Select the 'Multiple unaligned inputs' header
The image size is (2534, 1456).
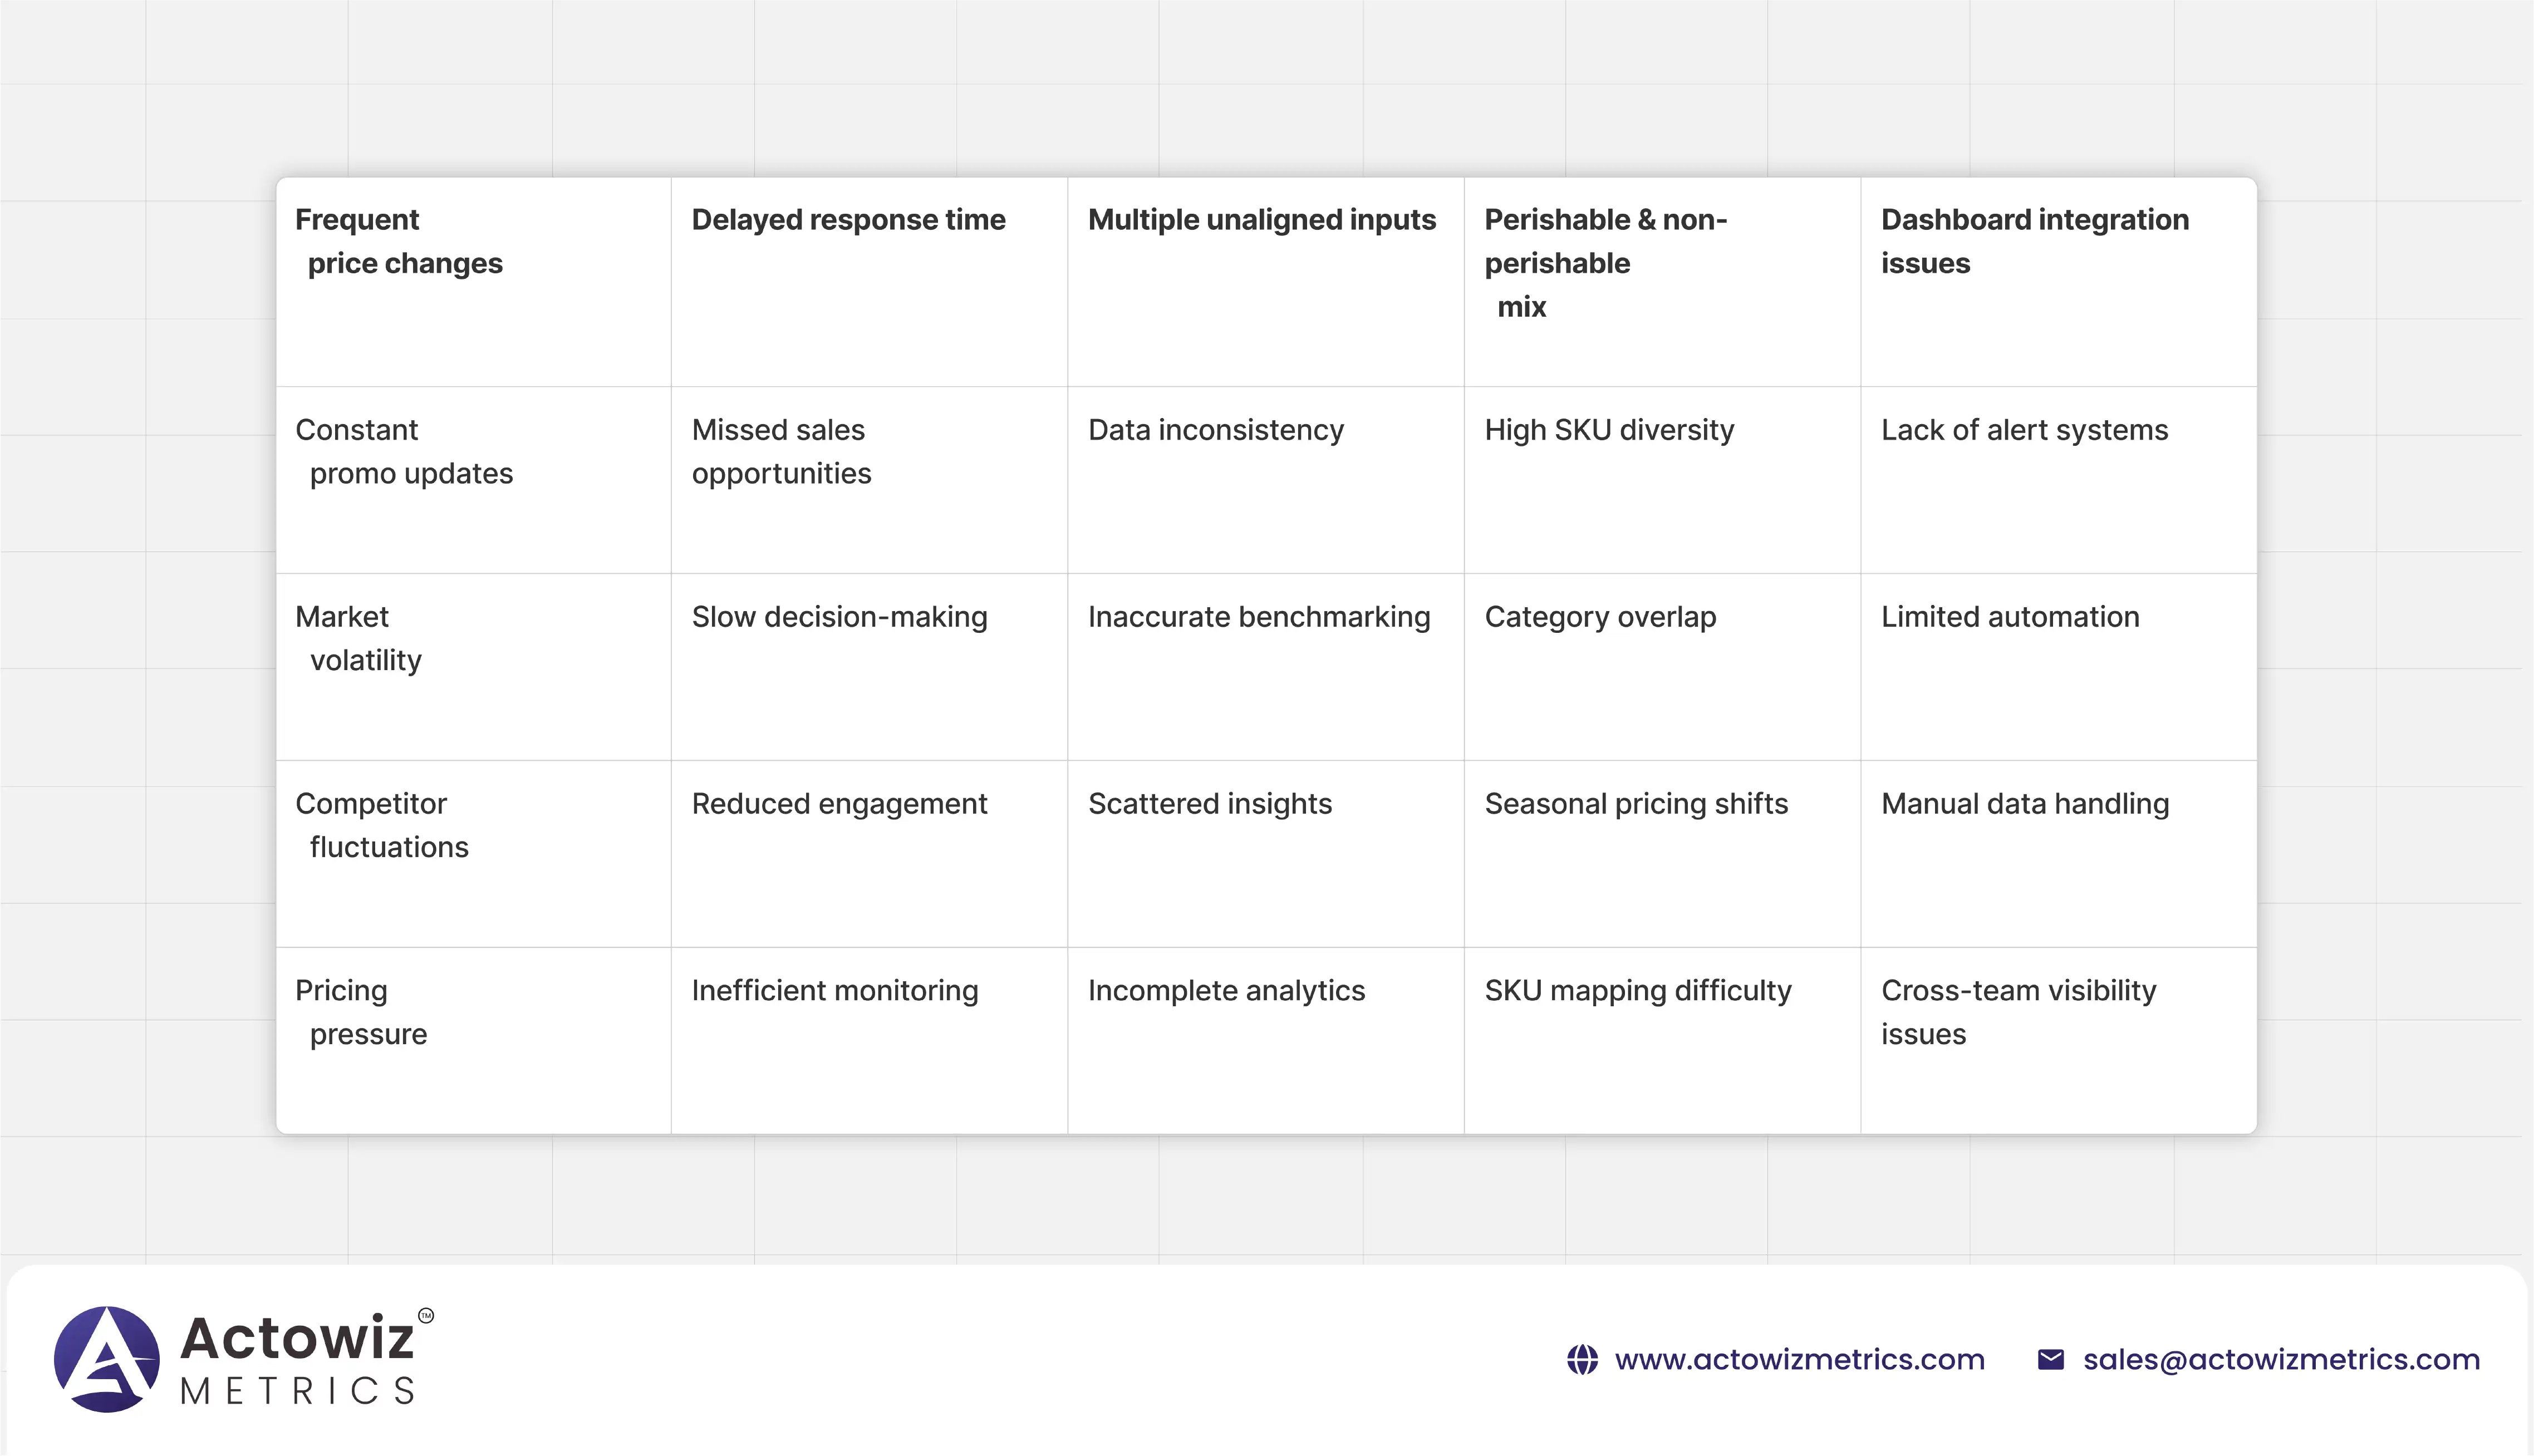pos(1261,220)
